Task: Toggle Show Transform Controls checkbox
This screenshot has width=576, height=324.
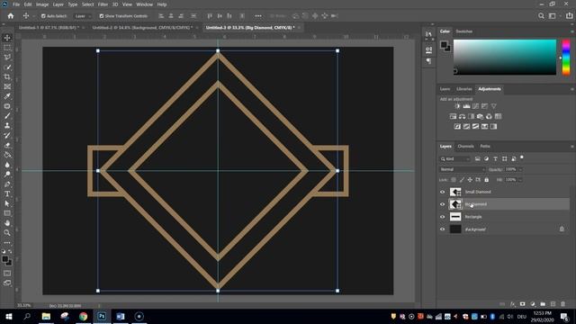Action: 102,16
